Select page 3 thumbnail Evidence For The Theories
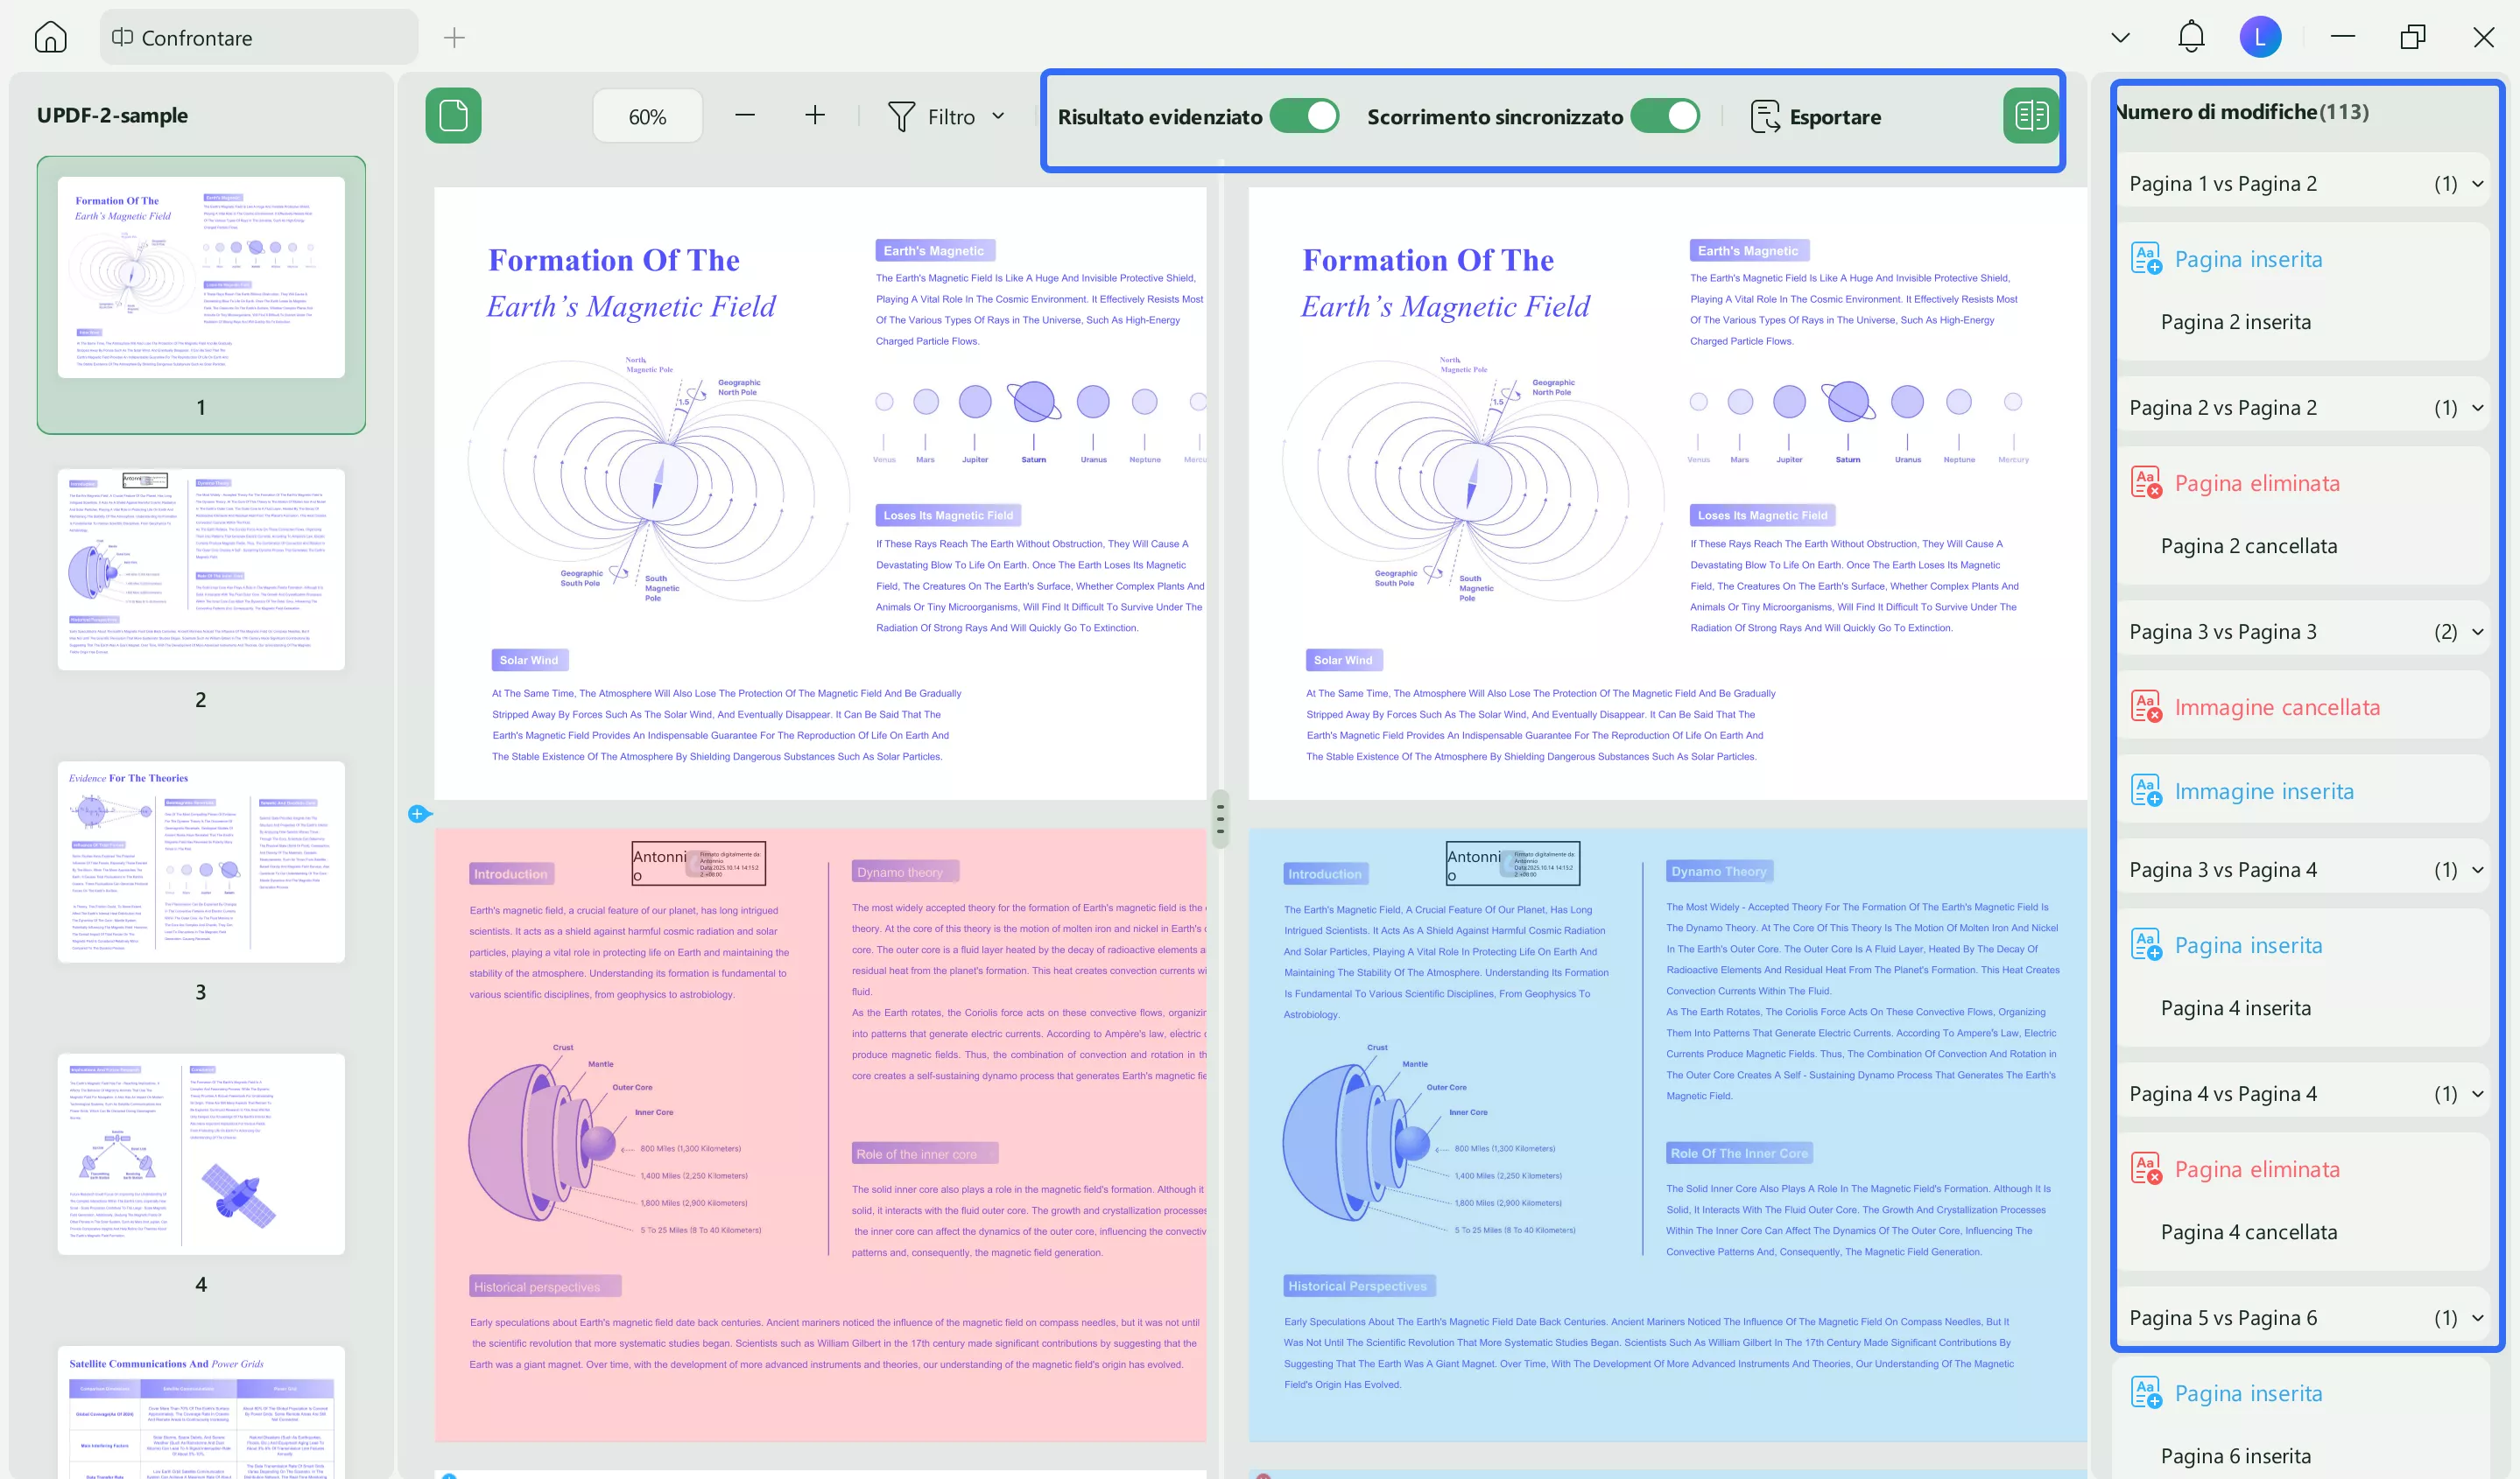 (x=201, y=861)
